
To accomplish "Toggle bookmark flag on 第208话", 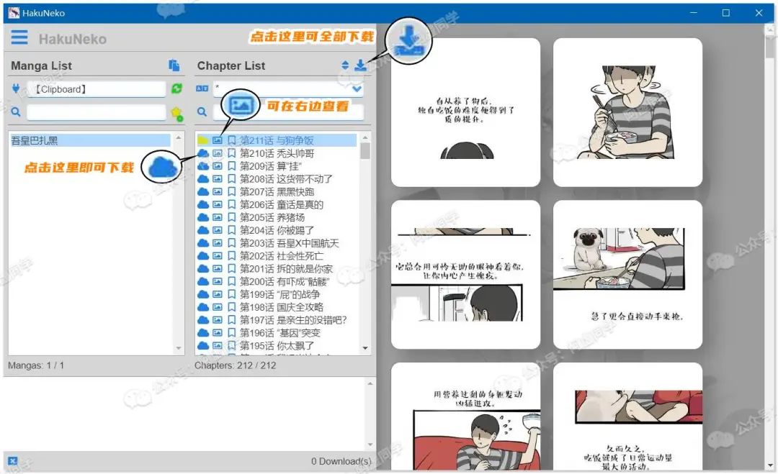I will (x=231, y=179).
